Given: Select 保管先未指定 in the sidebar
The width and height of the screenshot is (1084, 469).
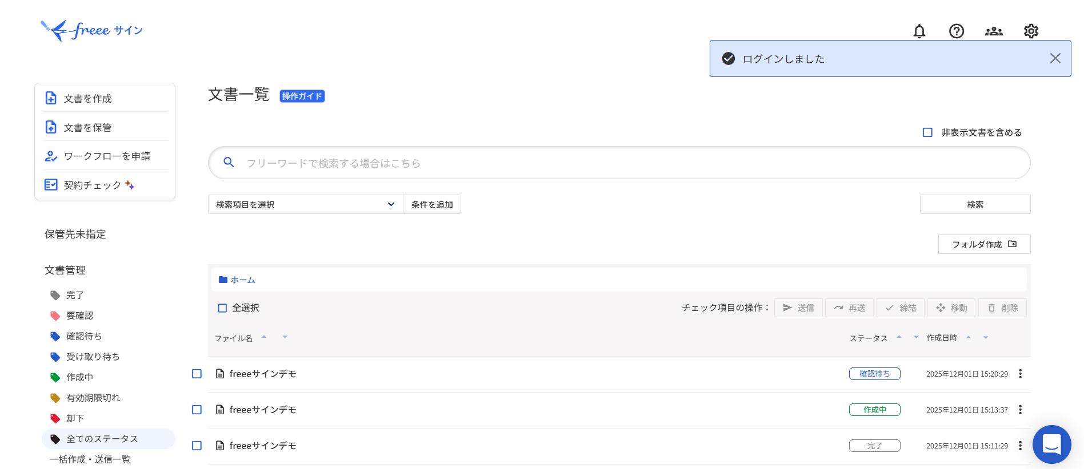Looking at the screenshot, I should pos(75,234).
